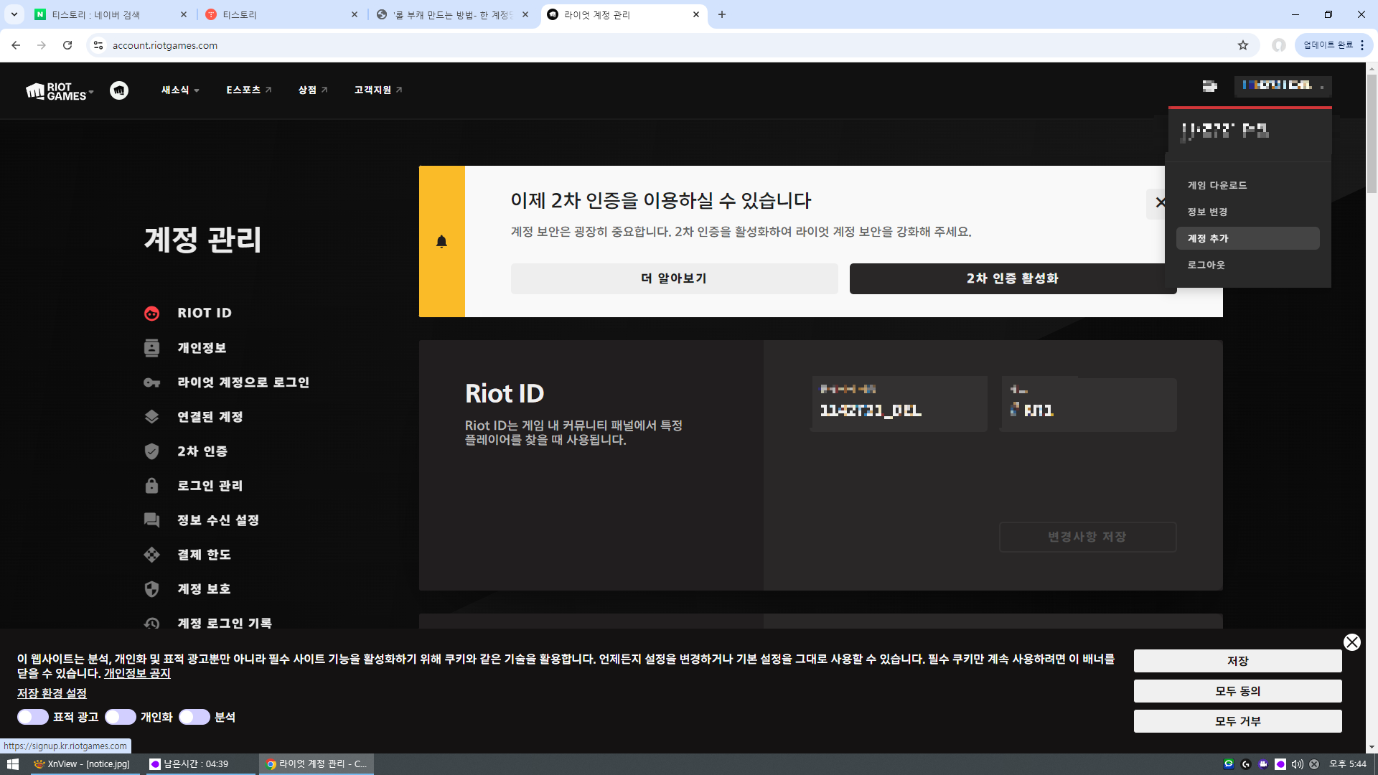
Task: Select 정보 변경 from account menu
Action: click(1247, 212)
